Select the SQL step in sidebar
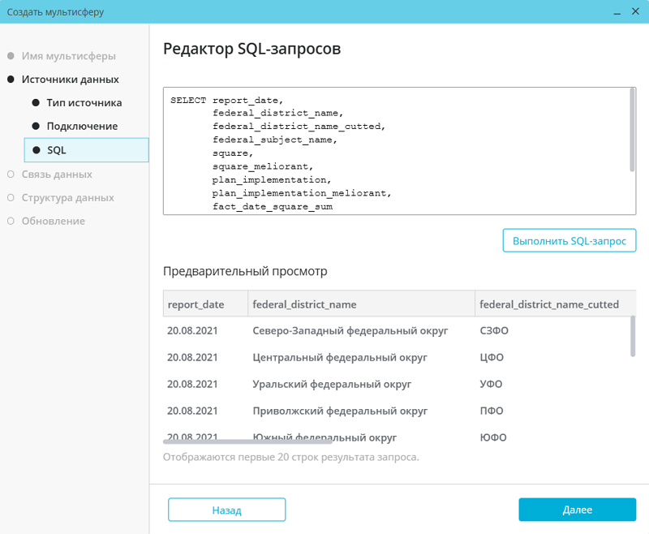649x534 pixels. 57,150
